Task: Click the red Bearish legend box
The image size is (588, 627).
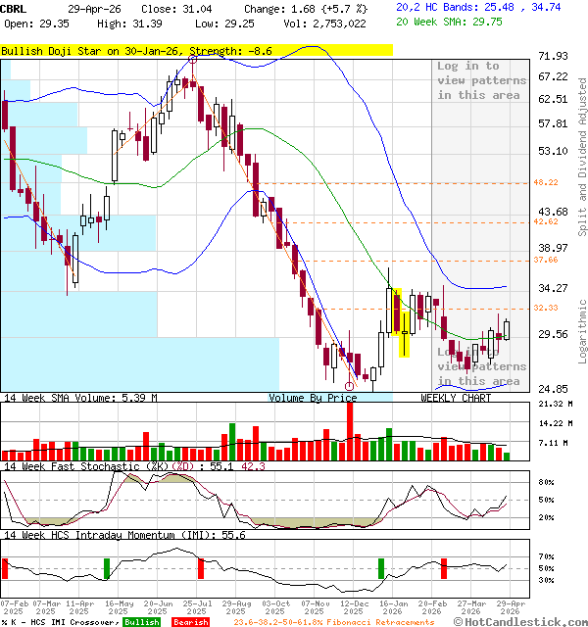Action: pyautogui.click(x=191, y=622)
